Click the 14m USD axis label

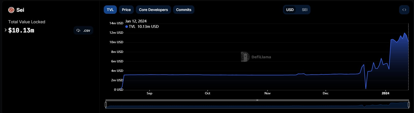116,23
